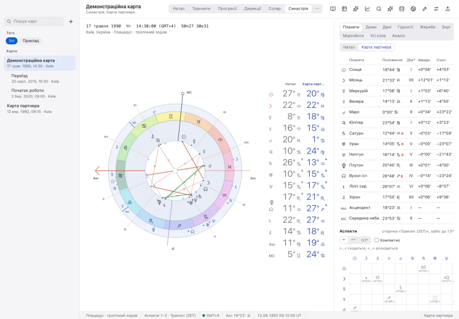Screen dimensions: 459x319
Task: Open the Початок роботи event chart
Action: pyautogui.click(x=40, y=93)
